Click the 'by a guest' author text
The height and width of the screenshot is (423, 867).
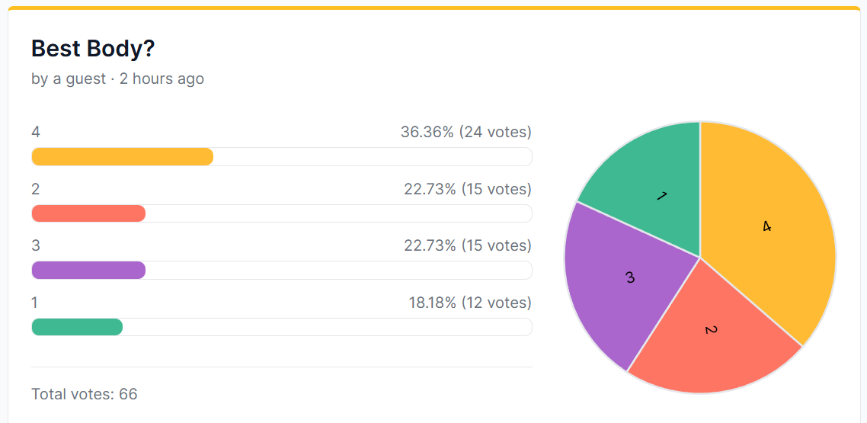coord(69,79)
